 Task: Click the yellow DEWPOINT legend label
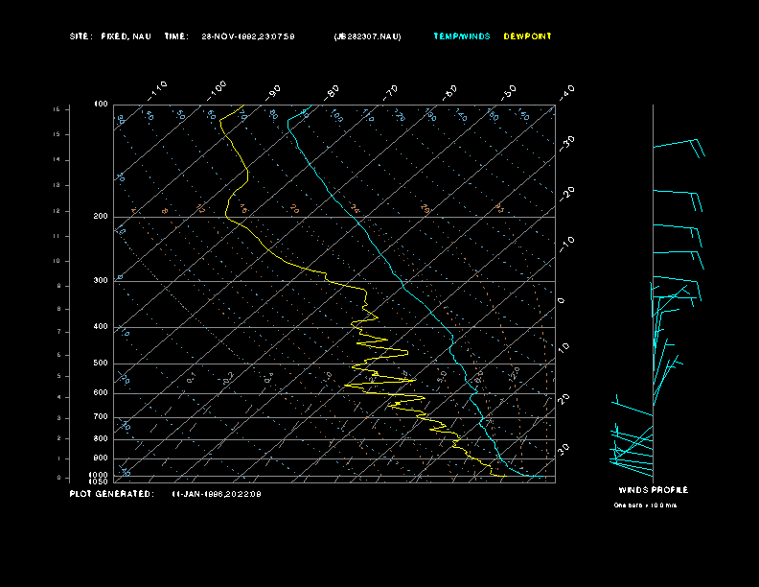527,36
